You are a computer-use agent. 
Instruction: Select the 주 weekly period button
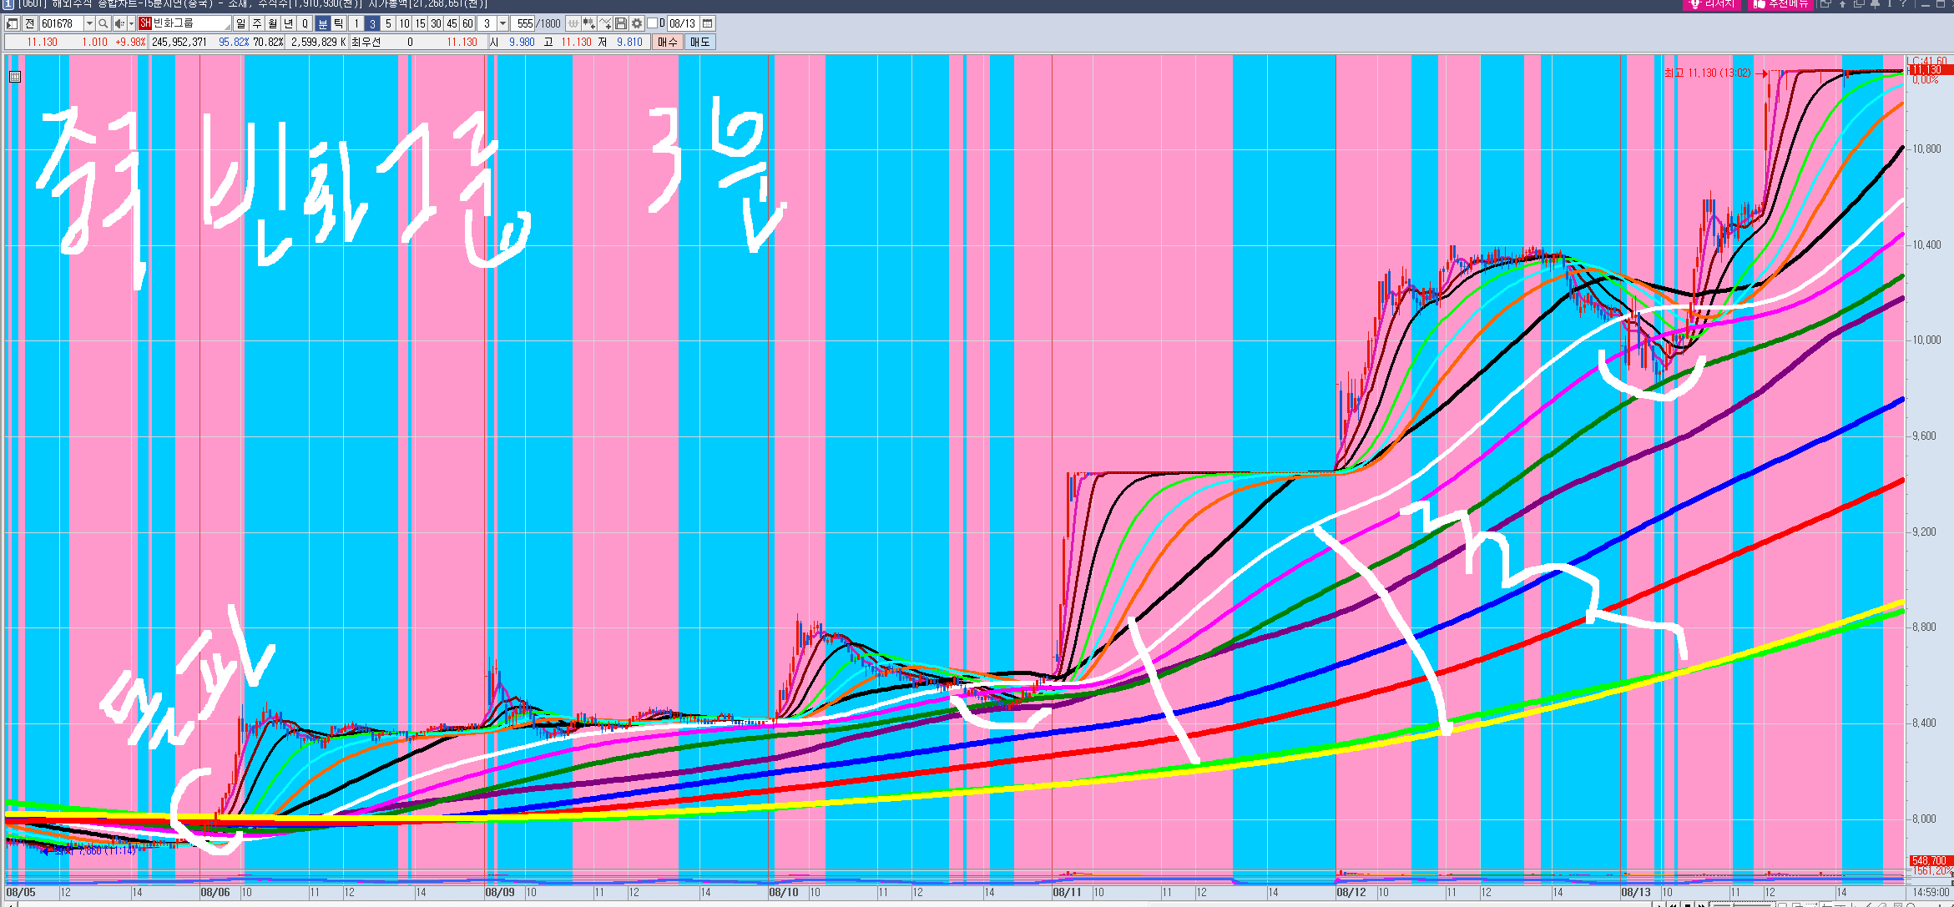257,23
